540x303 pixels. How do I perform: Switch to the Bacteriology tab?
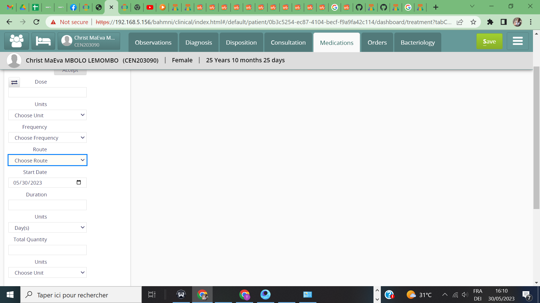click(x=418, y=42)
